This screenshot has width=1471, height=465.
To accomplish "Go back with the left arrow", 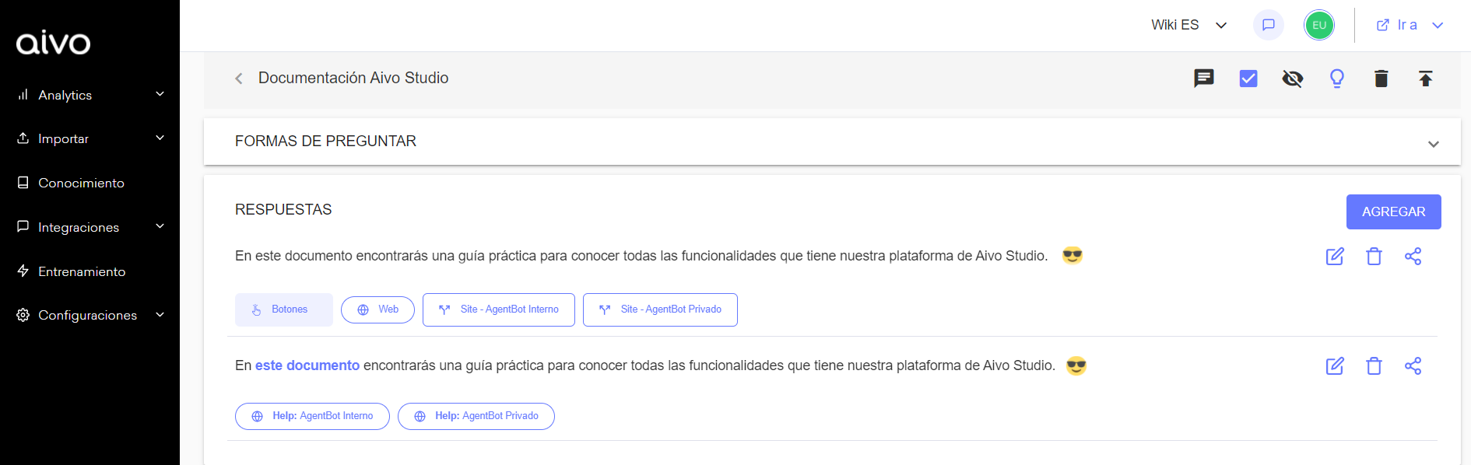I will pyautogui.click(x=239, y=79).
